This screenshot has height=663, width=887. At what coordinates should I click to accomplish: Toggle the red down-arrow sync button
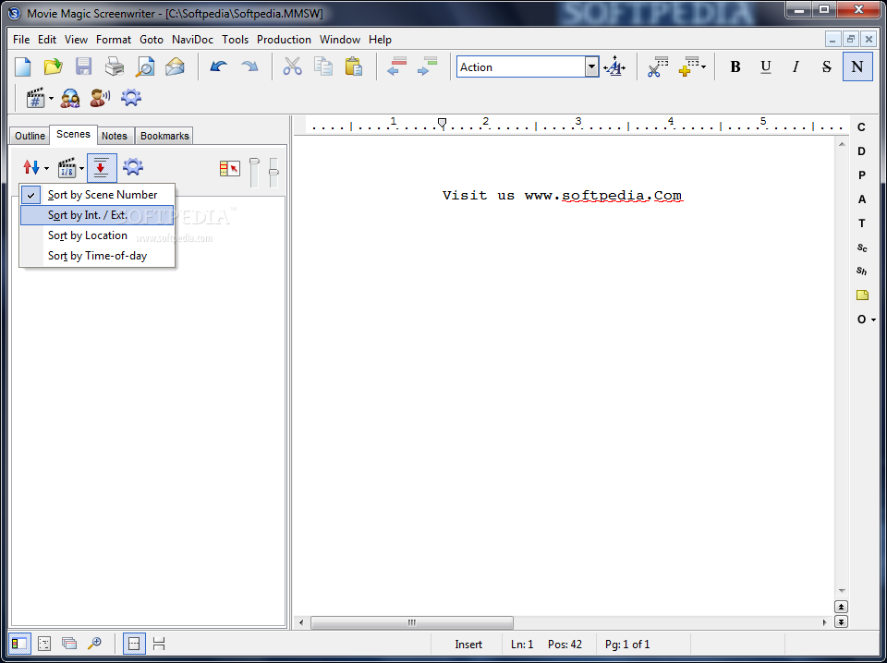point(102,168)
